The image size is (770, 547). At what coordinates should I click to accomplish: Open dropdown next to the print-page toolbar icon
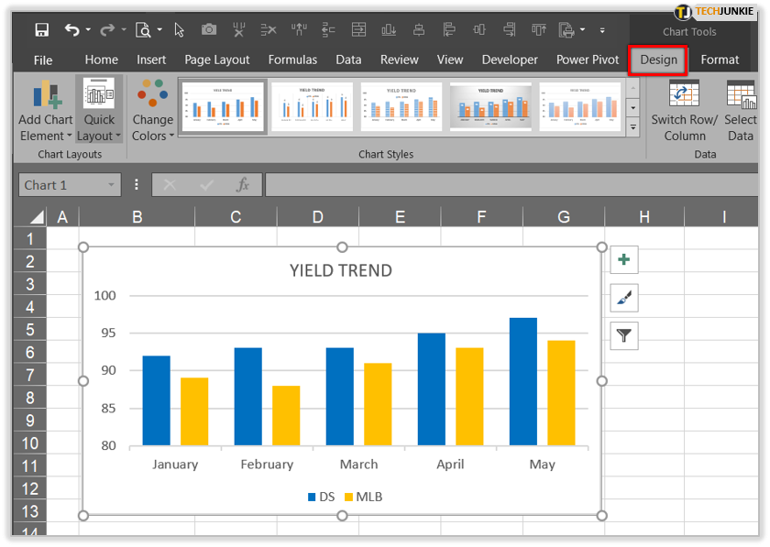click(x=582, y=30)
